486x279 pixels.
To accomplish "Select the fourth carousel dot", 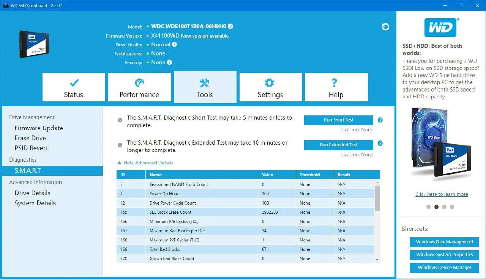I will (x=452, y=207).
